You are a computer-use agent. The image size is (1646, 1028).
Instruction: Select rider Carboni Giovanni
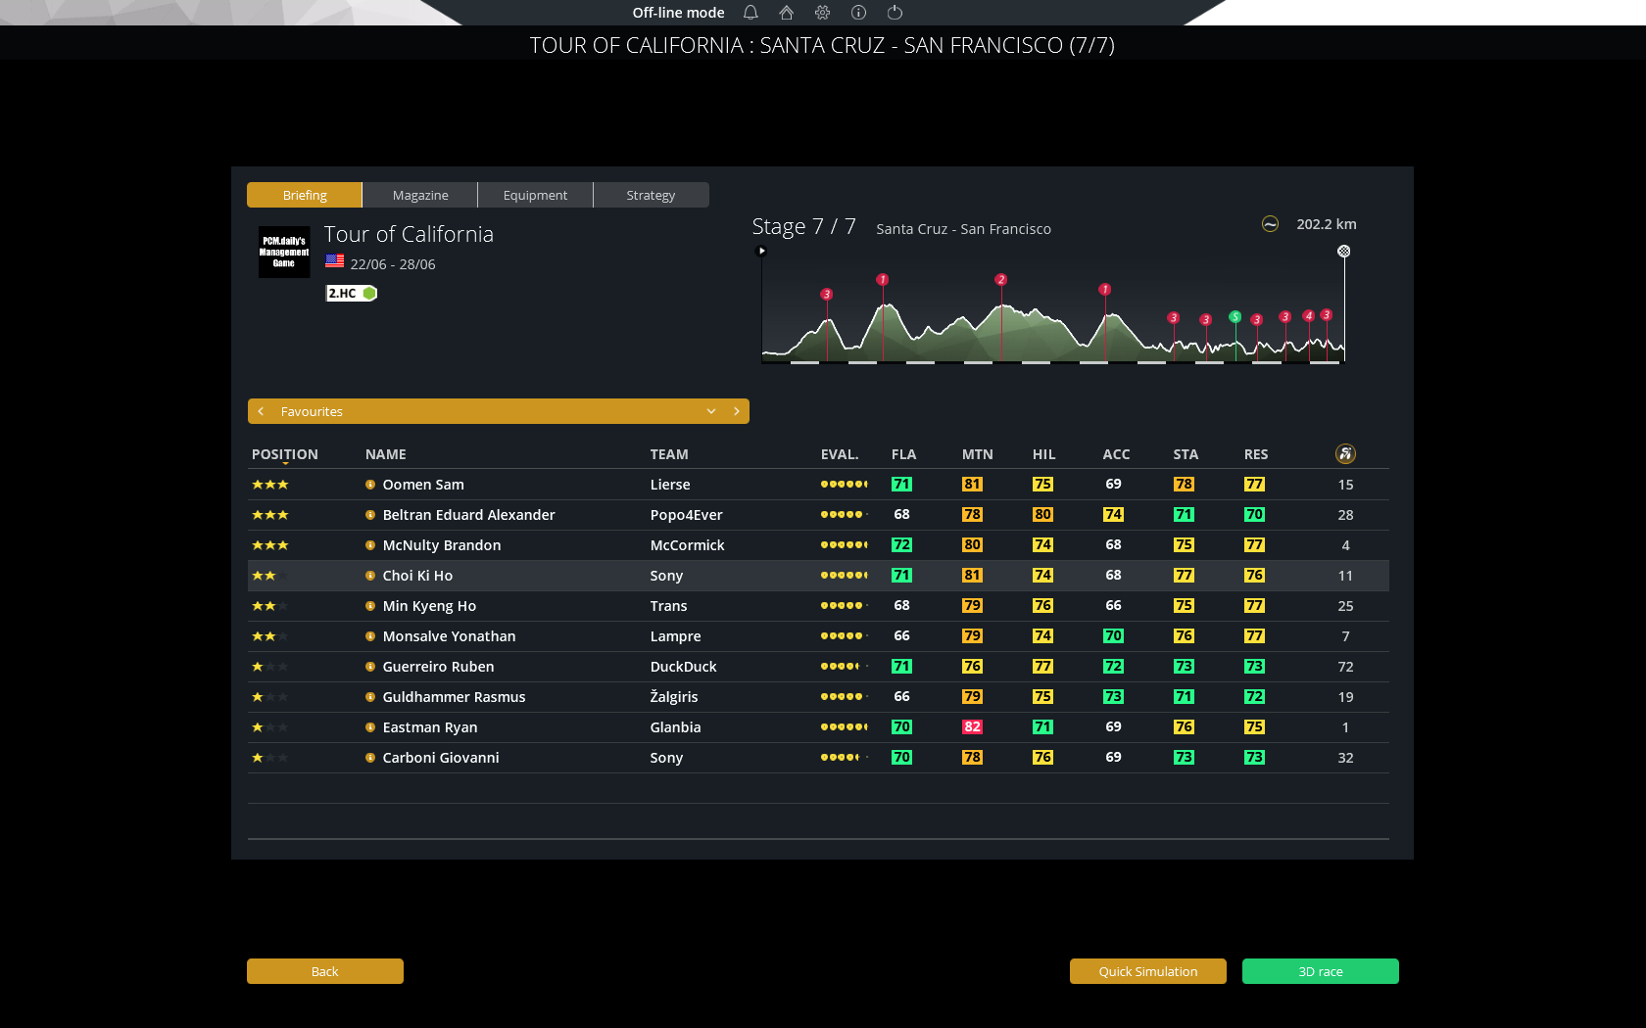441,758
